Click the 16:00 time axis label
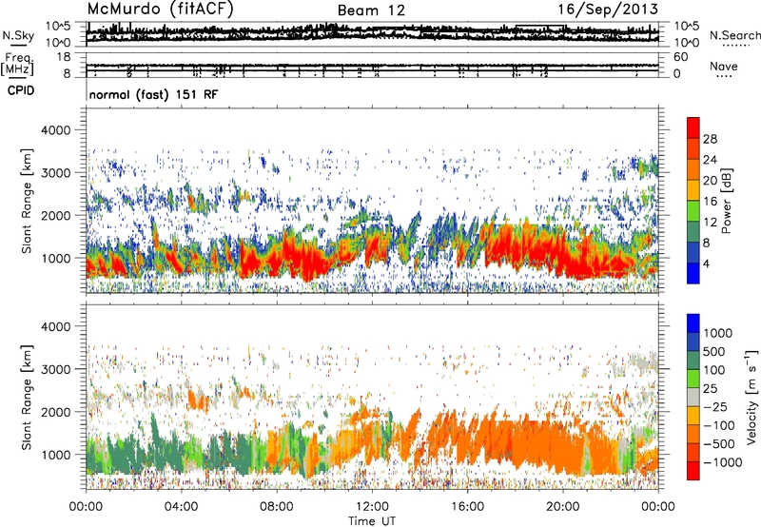Image resolution: width=761 pixels, height=527 pixels. pyautogui.click(x=467, y=507)
